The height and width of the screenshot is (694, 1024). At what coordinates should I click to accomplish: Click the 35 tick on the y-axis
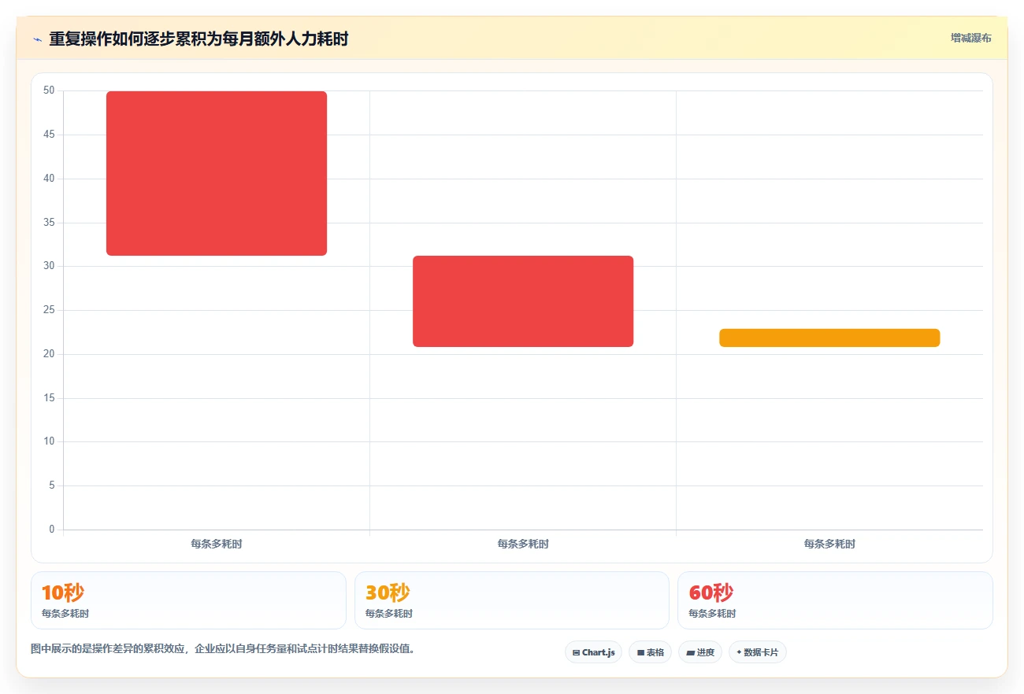tap(49, 223)
